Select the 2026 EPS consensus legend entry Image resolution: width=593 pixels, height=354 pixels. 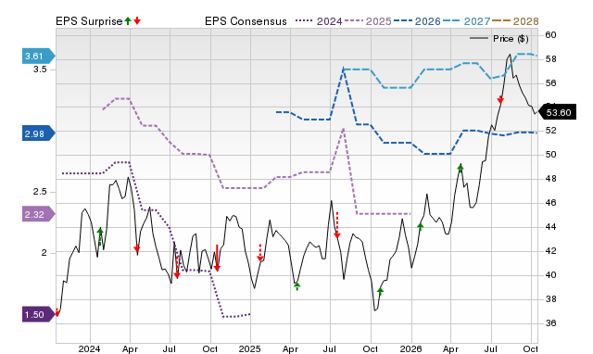[x=417, y=21]
